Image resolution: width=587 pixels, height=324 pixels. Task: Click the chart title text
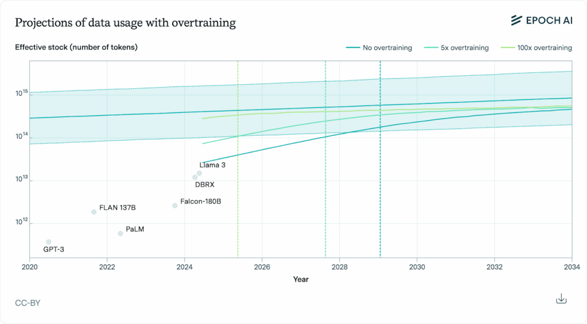[125, 23]
